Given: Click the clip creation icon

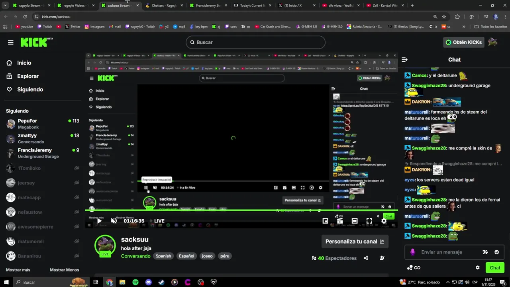Looking at the screenshot, I should coord(340,221).
